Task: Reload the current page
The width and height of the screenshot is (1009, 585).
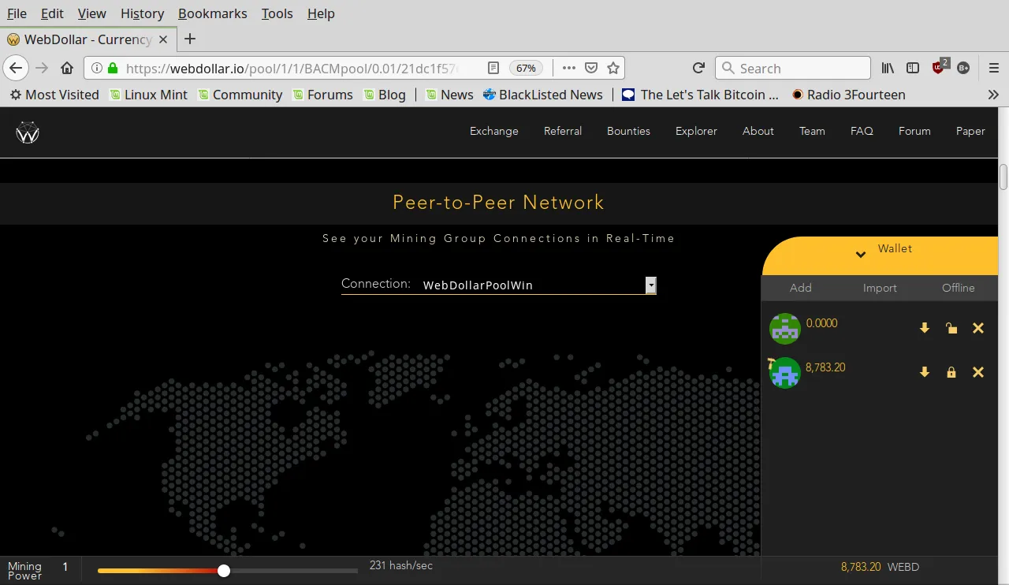Action: pos(698,68)
